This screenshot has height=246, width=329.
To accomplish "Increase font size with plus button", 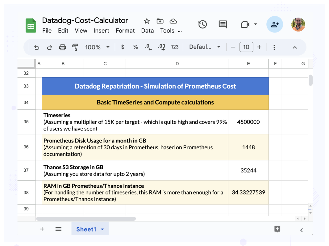I will click(x=259, y=47).
